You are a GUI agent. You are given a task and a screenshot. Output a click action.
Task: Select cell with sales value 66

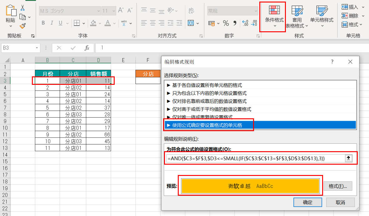[x=98, y=134]
